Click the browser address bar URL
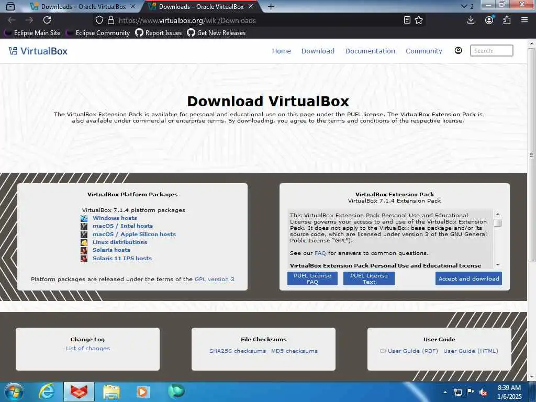Screen dimensions: 536x402 click(x=187, y=20)
